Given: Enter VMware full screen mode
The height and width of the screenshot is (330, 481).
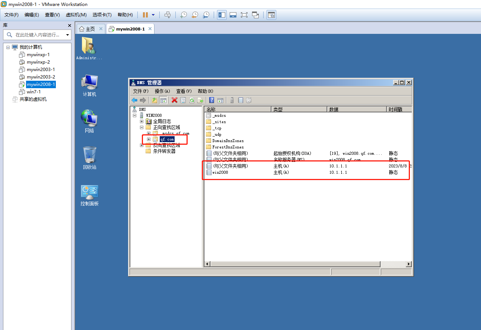Looking at the screenshot, I should pos(244,15).
